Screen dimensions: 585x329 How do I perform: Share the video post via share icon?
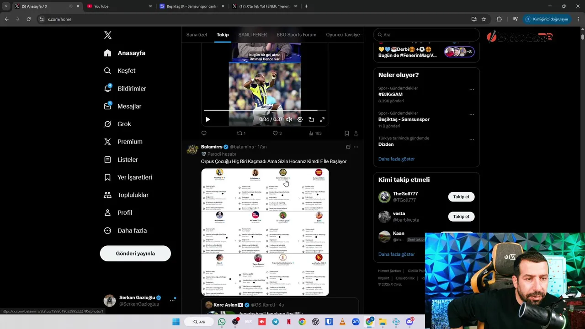point(356,133)
